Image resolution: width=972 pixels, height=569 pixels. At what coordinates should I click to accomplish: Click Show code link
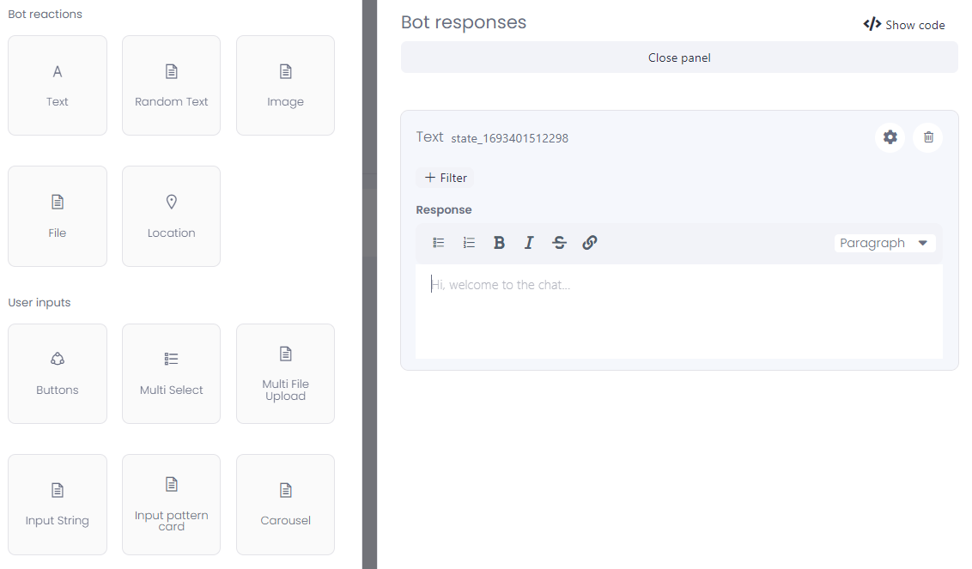click(x=904, y=25)
